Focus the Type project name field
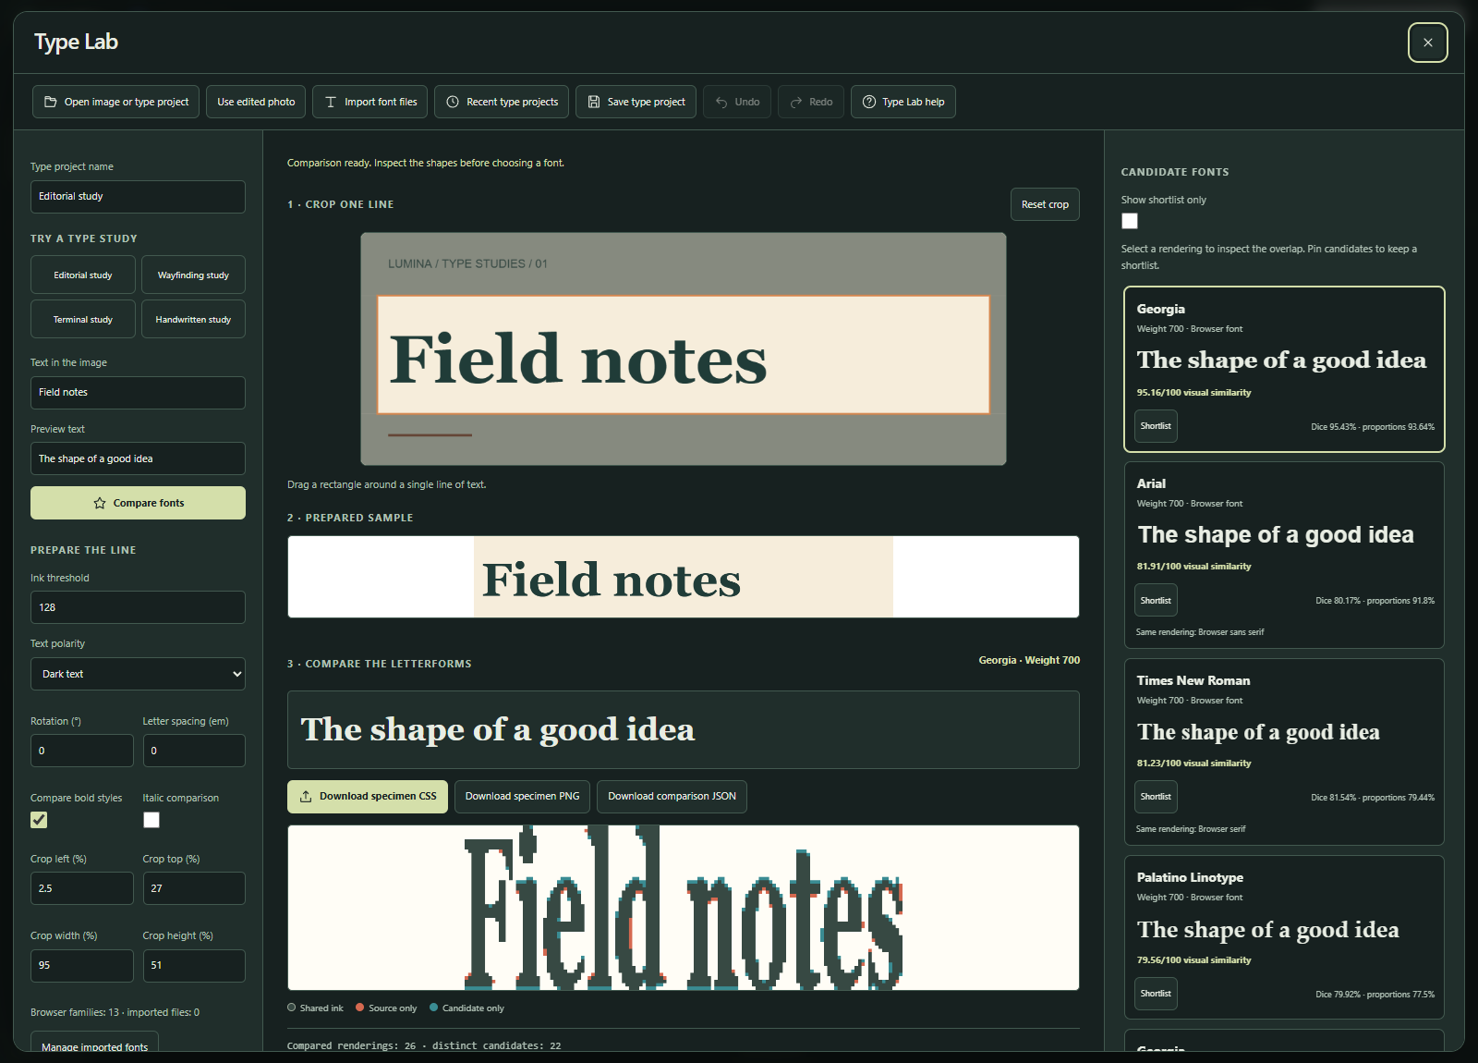The image size is (1478, 1063). pos(138,197)
